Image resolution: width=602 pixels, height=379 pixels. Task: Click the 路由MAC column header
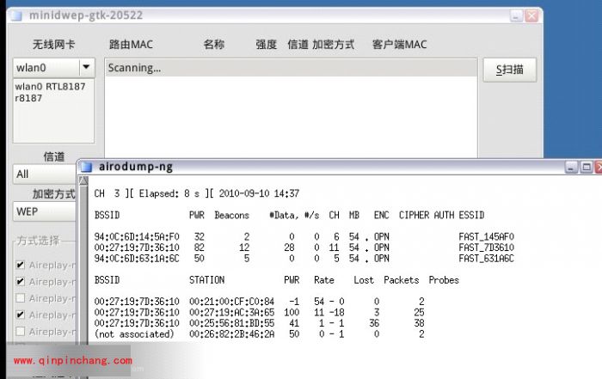(x=131, y=45)
